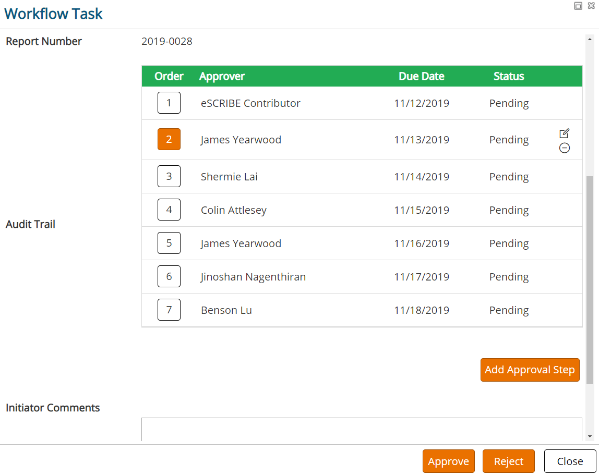
Task: Select James Yearwood in row 2
Action: (241, 140)
